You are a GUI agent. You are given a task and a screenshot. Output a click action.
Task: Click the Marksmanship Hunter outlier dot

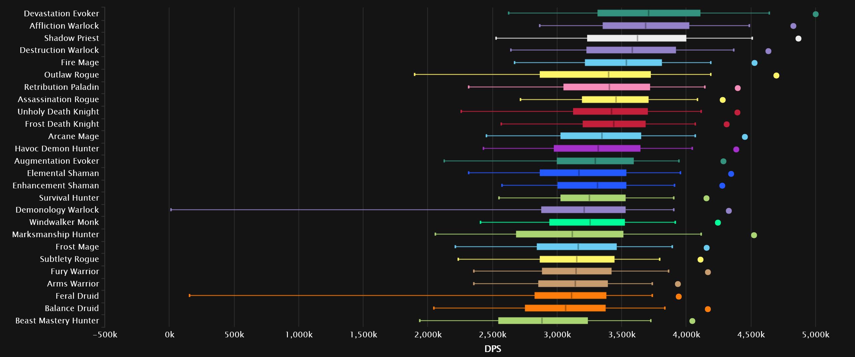coord(754,235)
